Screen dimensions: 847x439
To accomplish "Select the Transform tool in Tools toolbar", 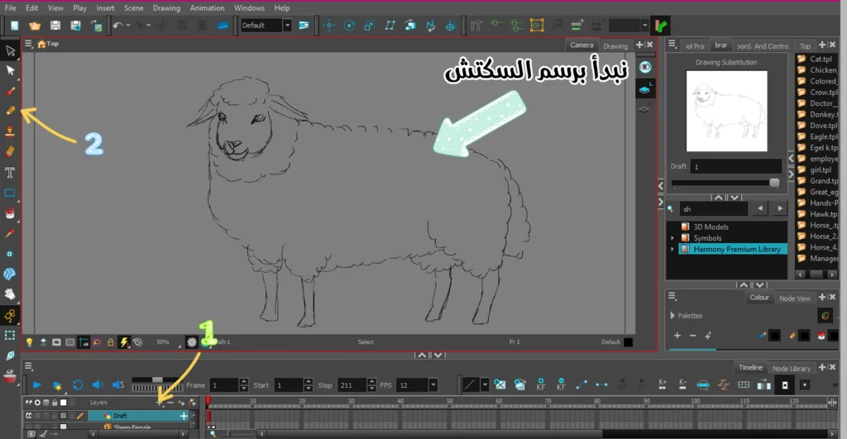I will click(x=10, y=50).
